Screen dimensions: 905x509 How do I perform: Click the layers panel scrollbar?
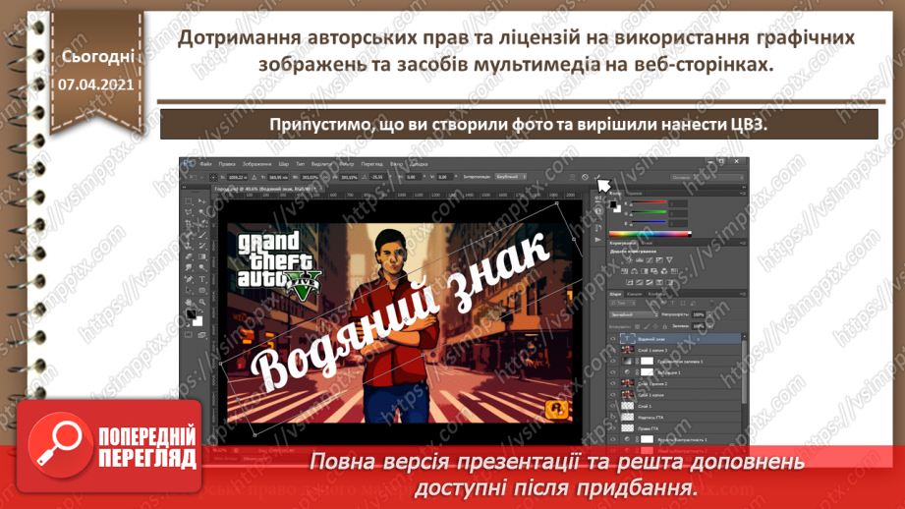(x=744, y=372)
